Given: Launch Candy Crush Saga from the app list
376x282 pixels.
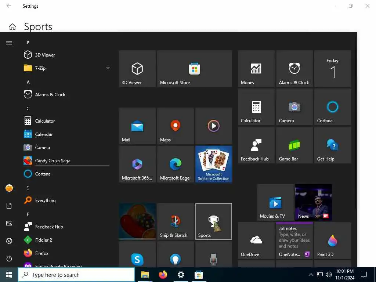Looking at the screenshot, I should pos(66,161).
